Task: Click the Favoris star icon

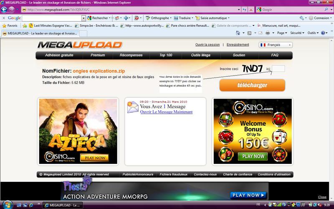Action: click(x=4, y=25)
